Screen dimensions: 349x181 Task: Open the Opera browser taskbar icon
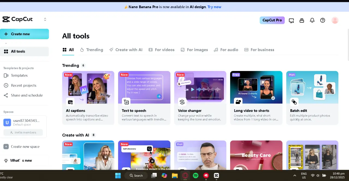tap(185, 176)
